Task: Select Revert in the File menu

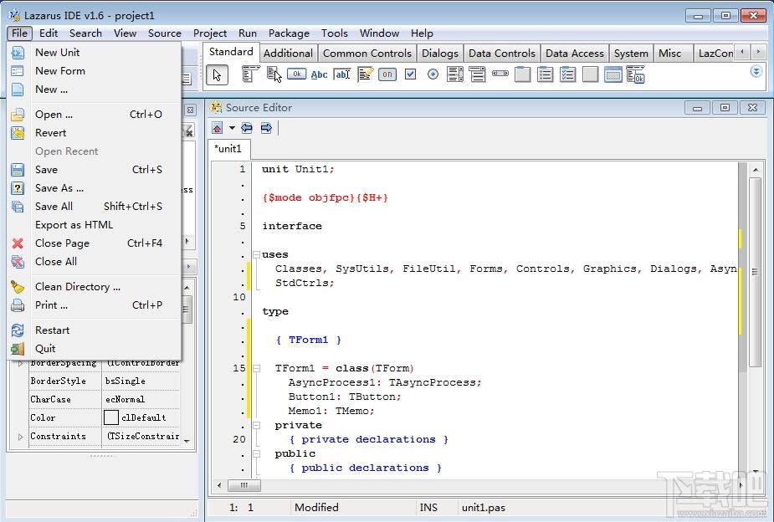Action: tap(95, 133)
